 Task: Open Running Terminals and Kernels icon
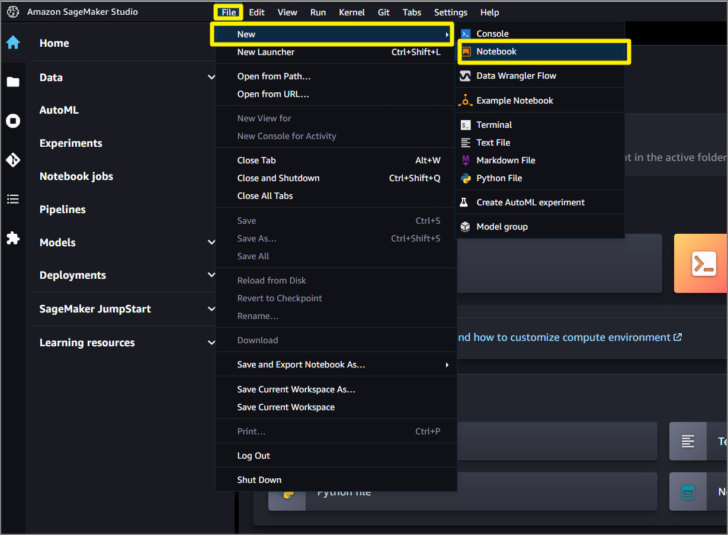(13, 121)
